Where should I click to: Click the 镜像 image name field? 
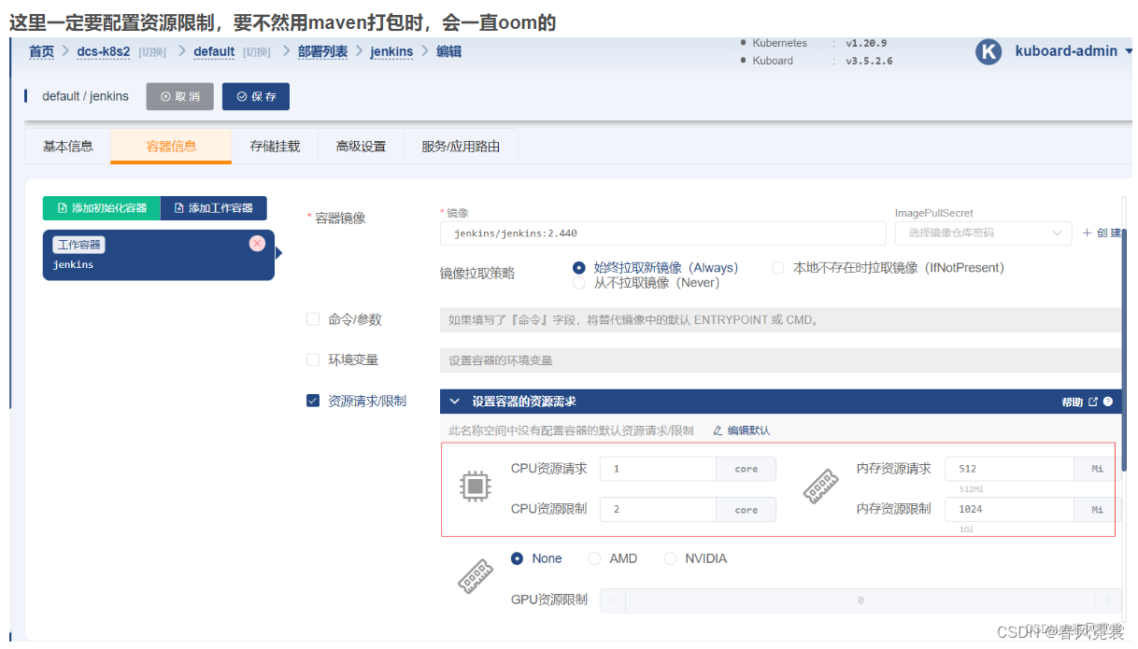coord(662,233)
